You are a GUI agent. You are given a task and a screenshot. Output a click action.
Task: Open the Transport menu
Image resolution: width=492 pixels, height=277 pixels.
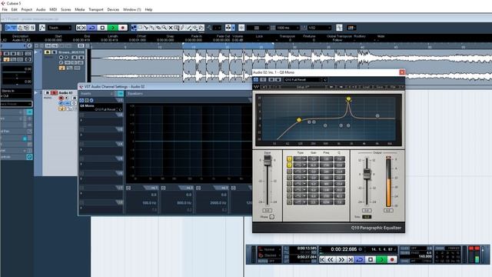(96, 9)
